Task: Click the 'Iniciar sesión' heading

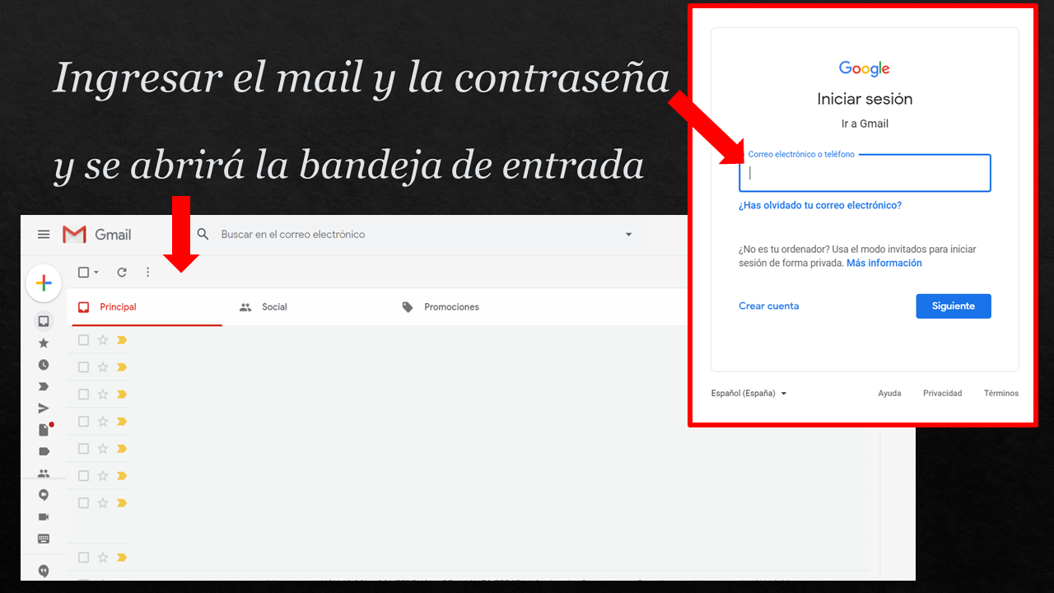Action: click(865, 99)
